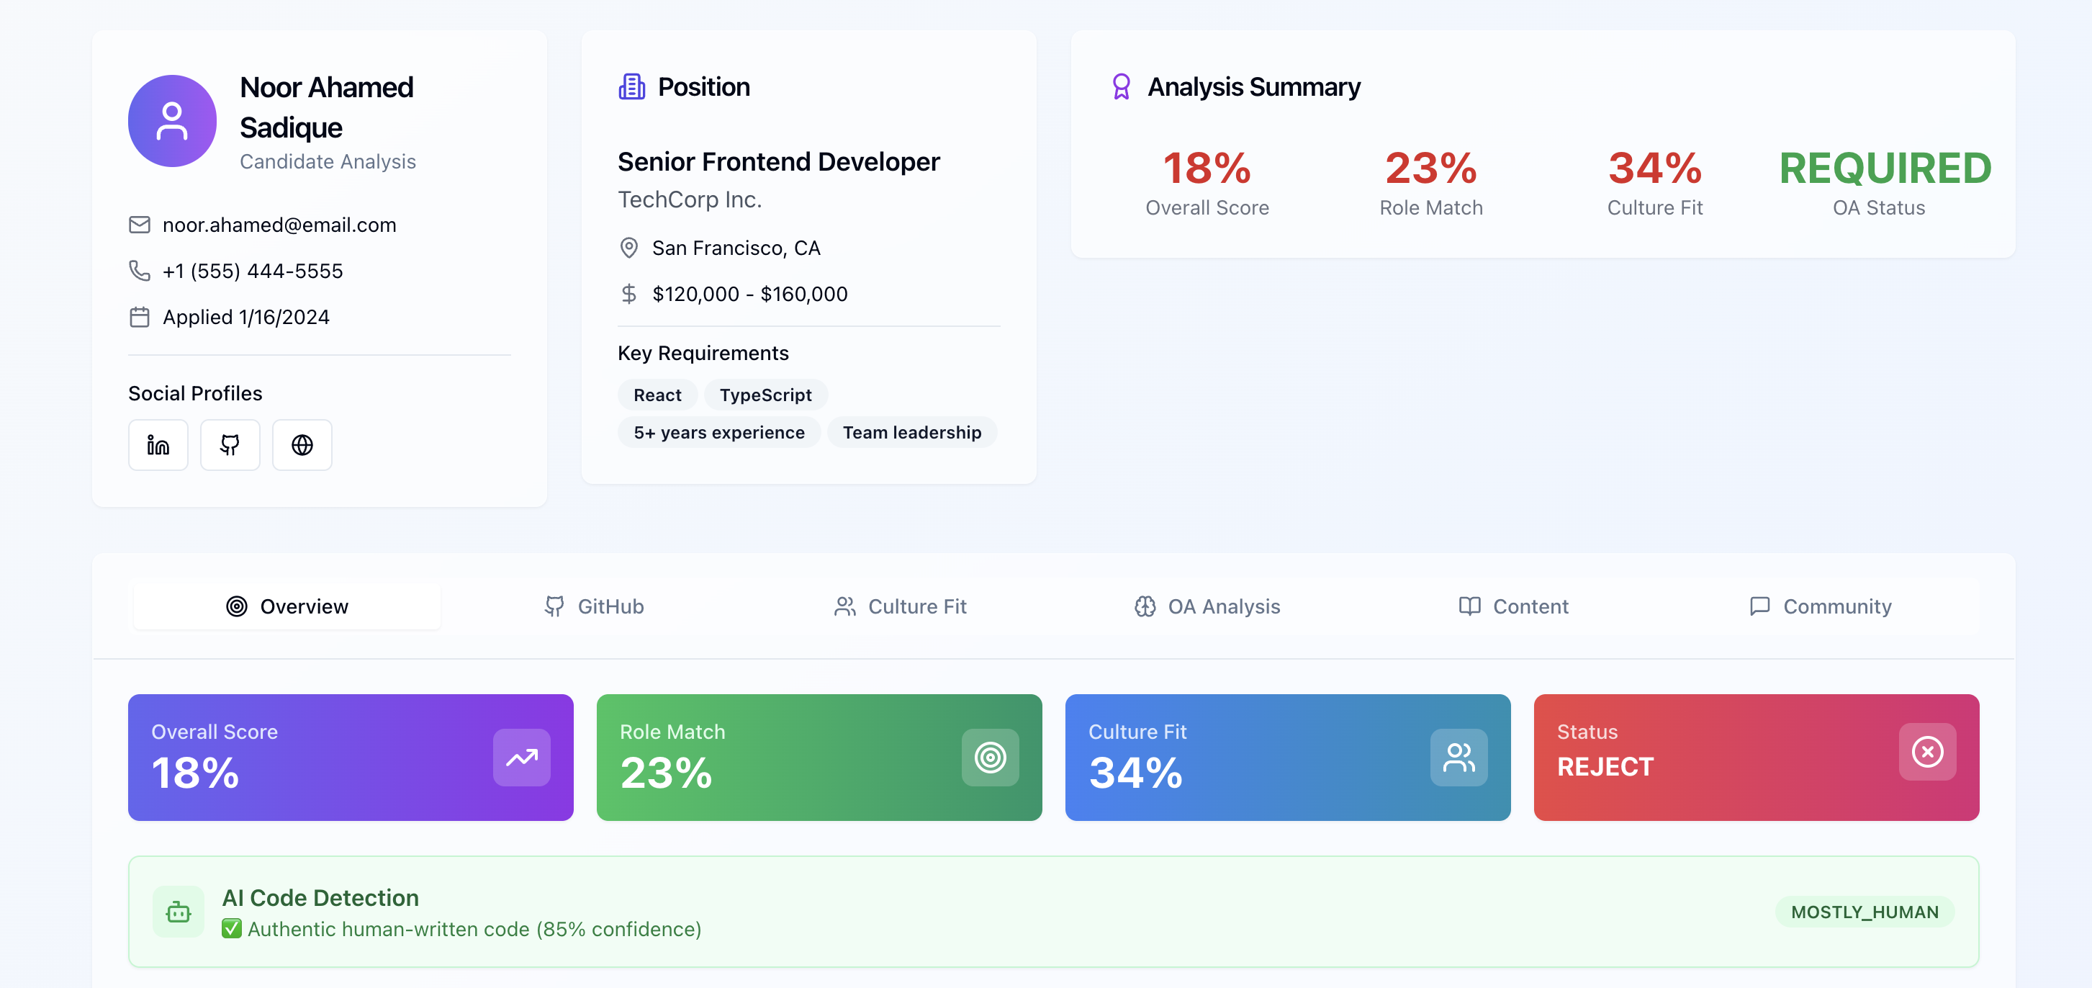Select the Overview tab
2092x988 pixels.
pyautogui.click(x=287, y=606)
